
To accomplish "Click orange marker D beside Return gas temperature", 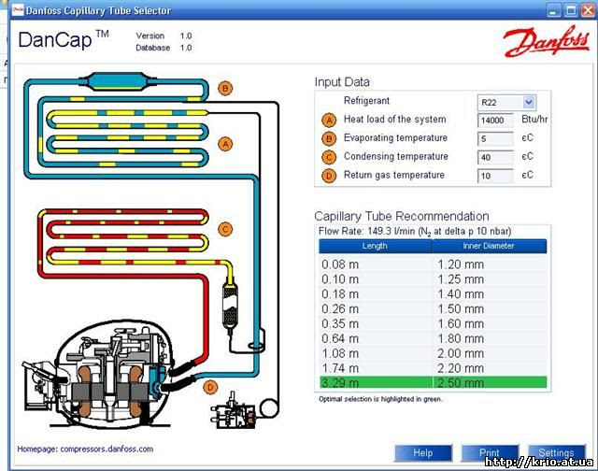I will tap(329, 176).
